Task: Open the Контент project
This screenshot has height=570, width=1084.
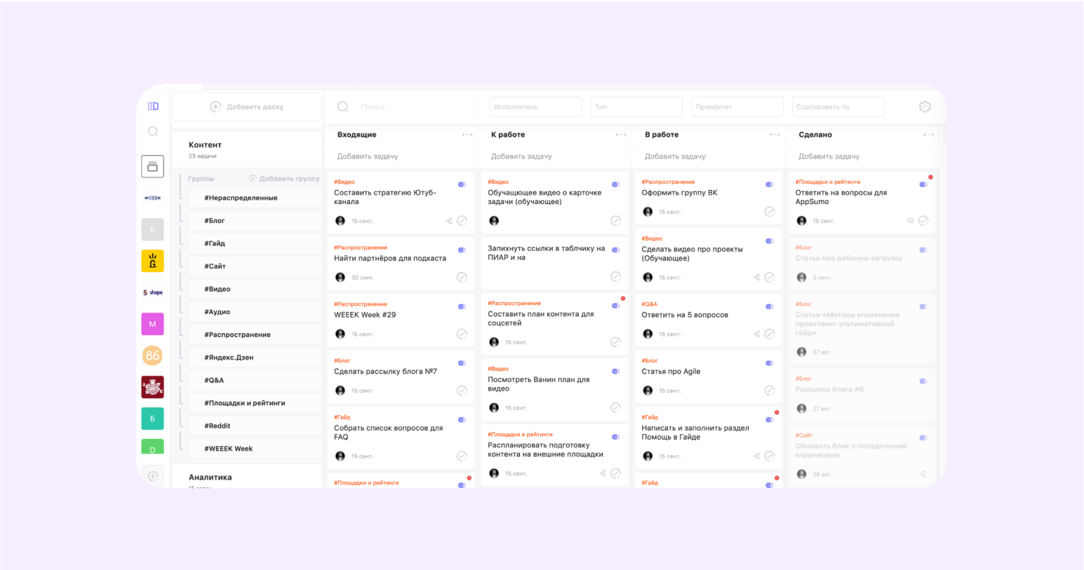Action: [x=247, y=149]
